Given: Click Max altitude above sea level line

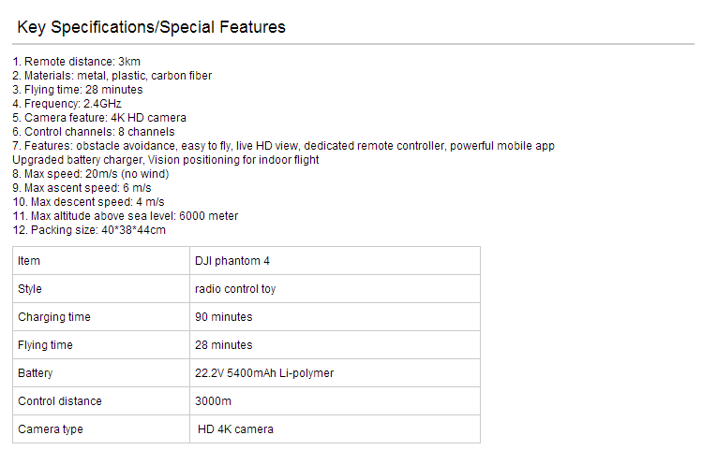Looking at the screenshot, I should (x=126, y=216).
